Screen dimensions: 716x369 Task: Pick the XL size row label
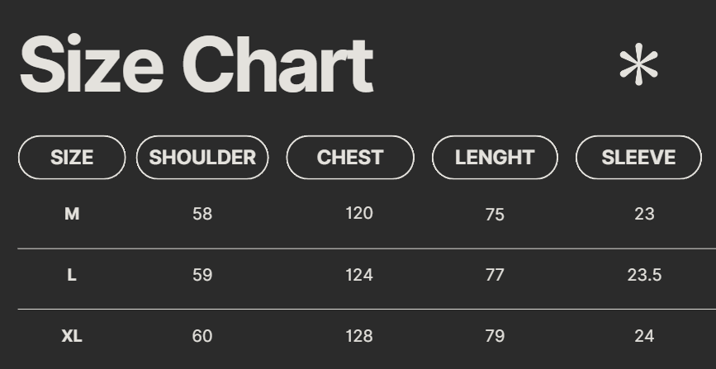(72, 336)
